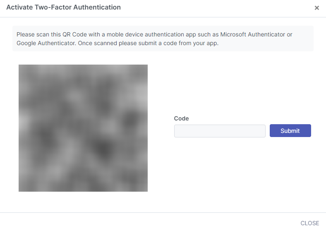Screen dimensions: 326x231
Task: Exit the dialog via the footer CLOSE
Action: 310,223
